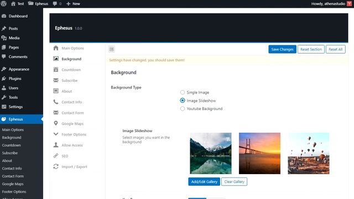
Task: Open the Subscribe submenu link in the sidebar
Action: coord(10,153)
